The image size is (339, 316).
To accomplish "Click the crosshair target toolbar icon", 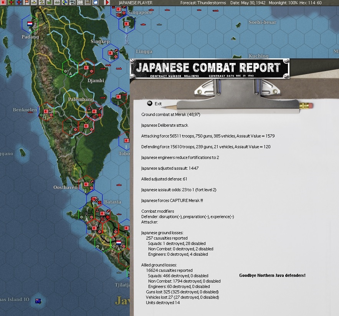I will (x=73, y=2).
